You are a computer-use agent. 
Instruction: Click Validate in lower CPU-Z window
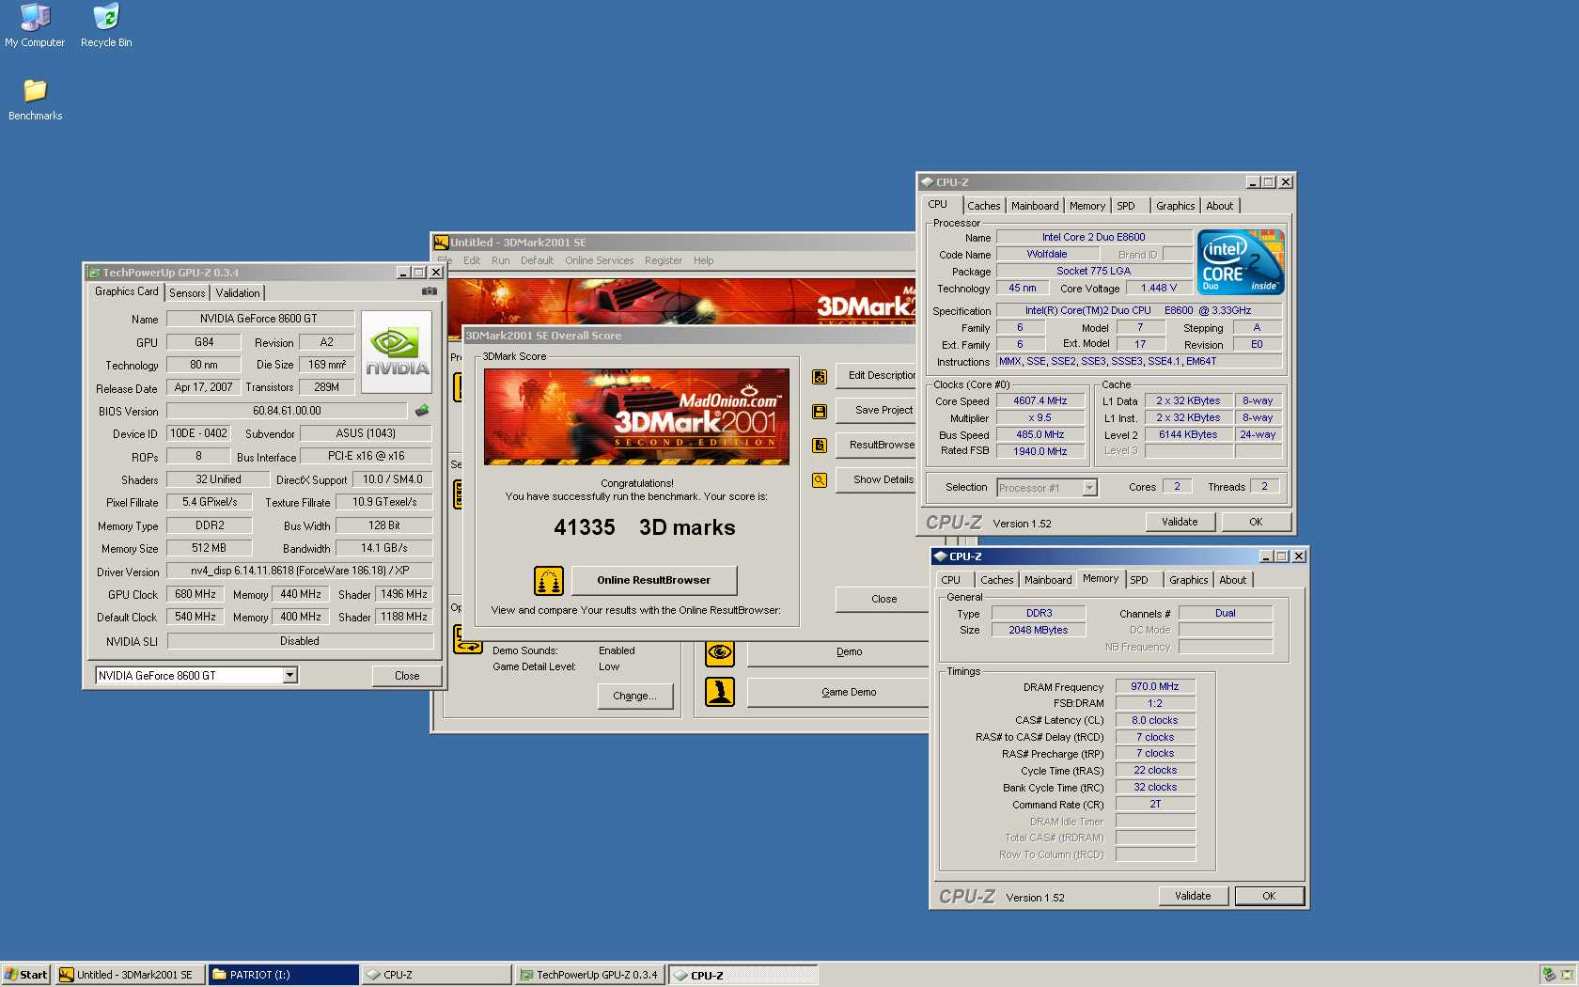1193,896
